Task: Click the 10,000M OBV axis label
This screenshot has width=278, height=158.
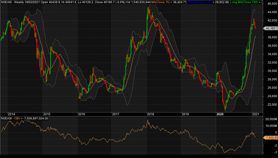Action: 271,126
